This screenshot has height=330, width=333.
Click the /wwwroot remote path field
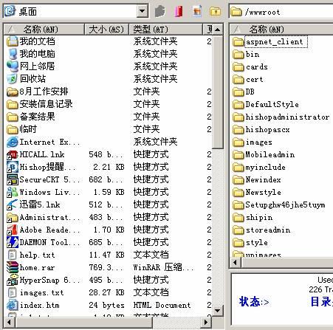[x=281, y=12]
